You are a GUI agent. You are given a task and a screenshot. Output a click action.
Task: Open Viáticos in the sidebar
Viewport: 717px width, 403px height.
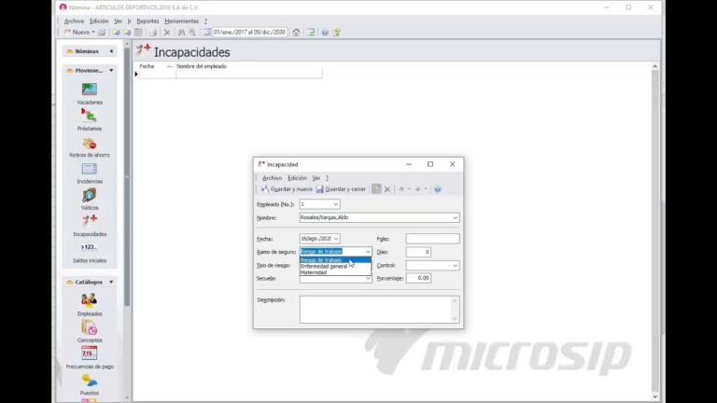click(x=90, y=200)
